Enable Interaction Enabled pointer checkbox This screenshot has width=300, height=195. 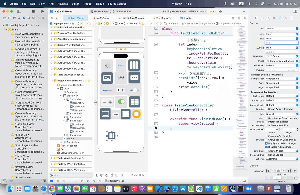pyautogui.click(x=266, y=122)
